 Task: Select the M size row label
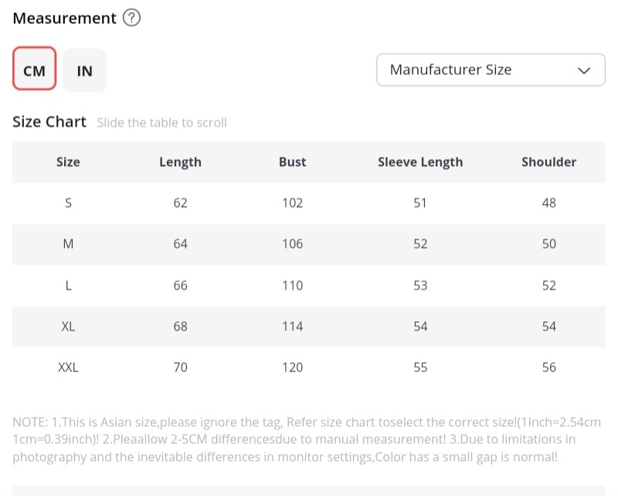tap(68, 244)
